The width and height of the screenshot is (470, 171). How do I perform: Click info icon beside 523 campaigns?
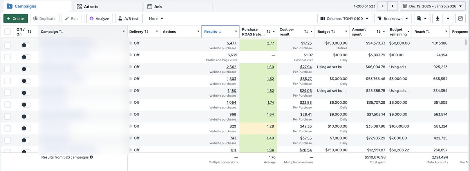point(91,157)
